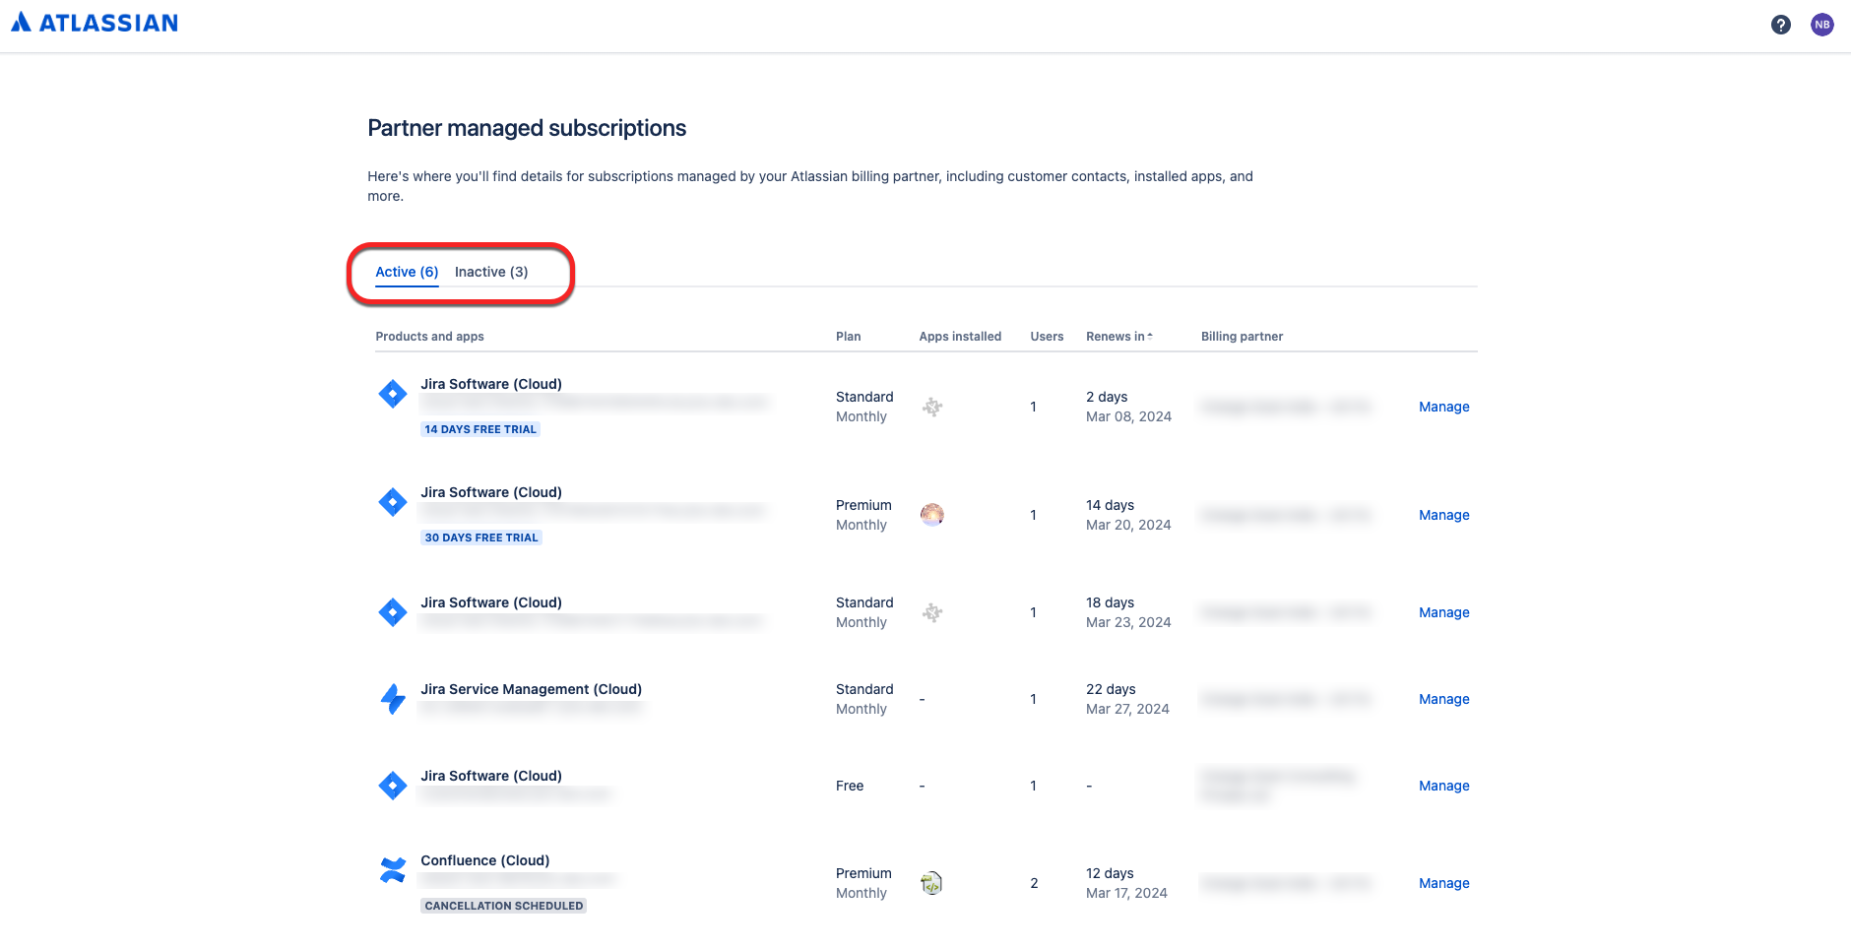This screenshot has height=949, width=1851.
Task: Click the 30 DAYS FREE TRIAL badge
Action: 481,538
